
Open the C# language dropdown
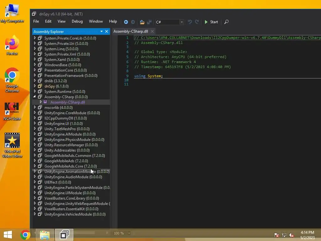tap(182, 22)
